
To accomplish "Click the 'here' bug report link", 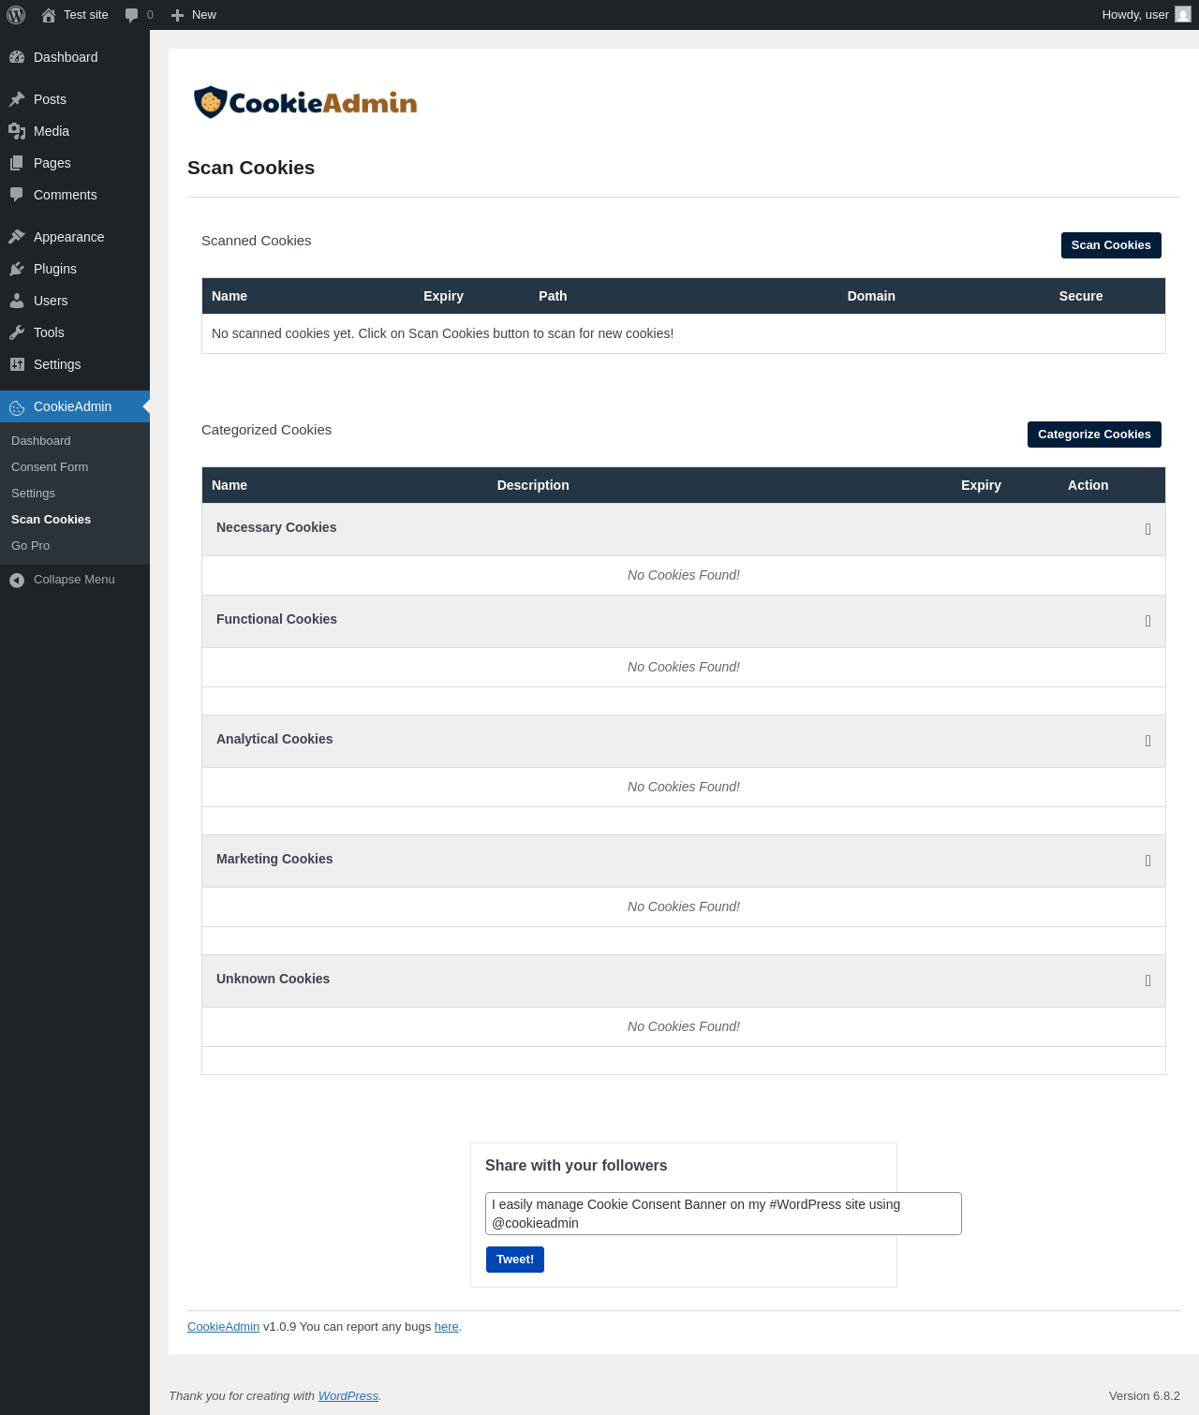I will click(447, 1327).
